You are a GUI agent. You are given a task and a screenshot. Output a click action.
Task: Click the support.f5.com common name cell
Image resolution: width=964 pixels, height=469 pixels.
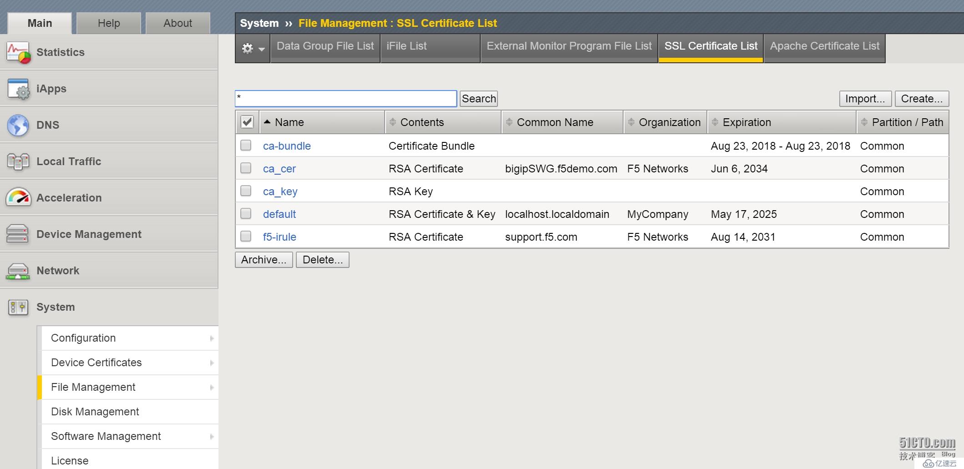541,237
